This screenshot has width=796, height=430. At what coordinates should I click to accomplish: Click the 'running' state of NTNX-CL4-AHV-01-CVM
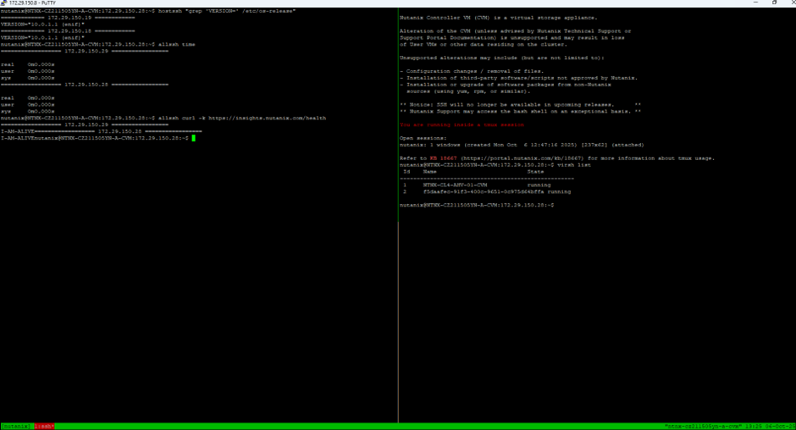pyautogui.click(x=539, y=185)
